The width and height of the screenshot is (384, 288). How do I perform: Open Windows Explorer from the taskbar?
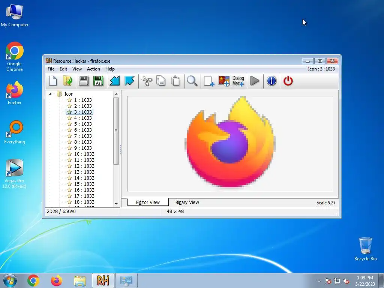tap(80, 280)
